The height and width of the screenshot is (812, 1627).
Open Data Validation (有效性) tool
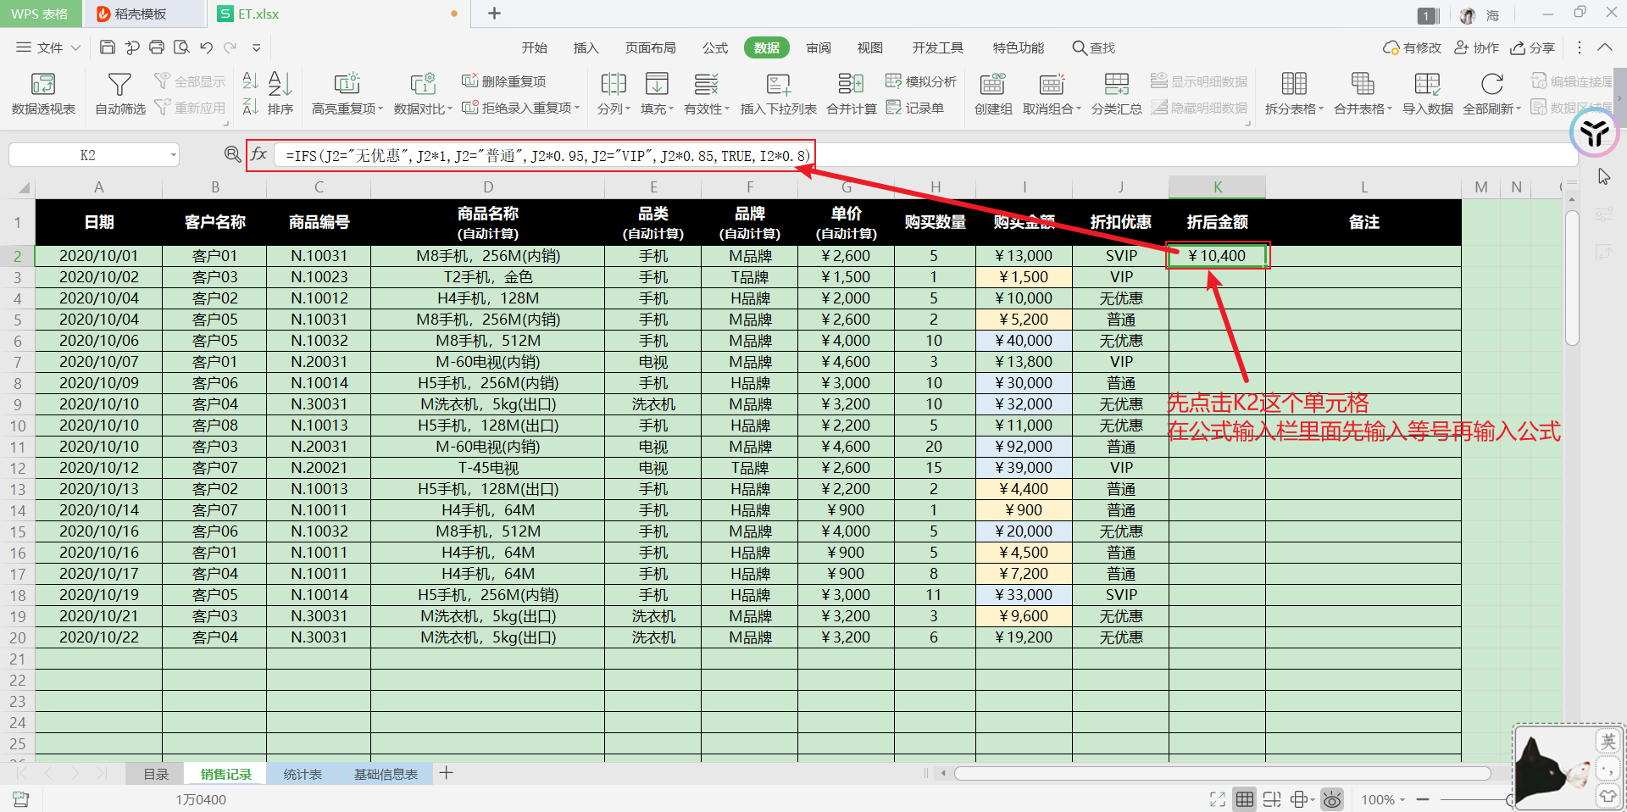706,93
